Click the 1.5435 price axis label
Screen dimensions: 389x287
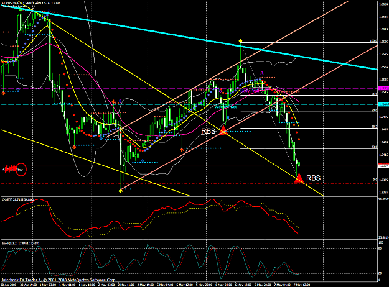[383, 142]
